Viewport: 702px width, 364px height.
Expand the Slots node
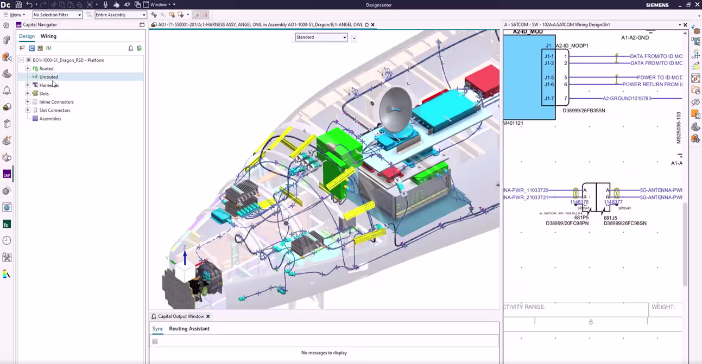click(28, 93)
